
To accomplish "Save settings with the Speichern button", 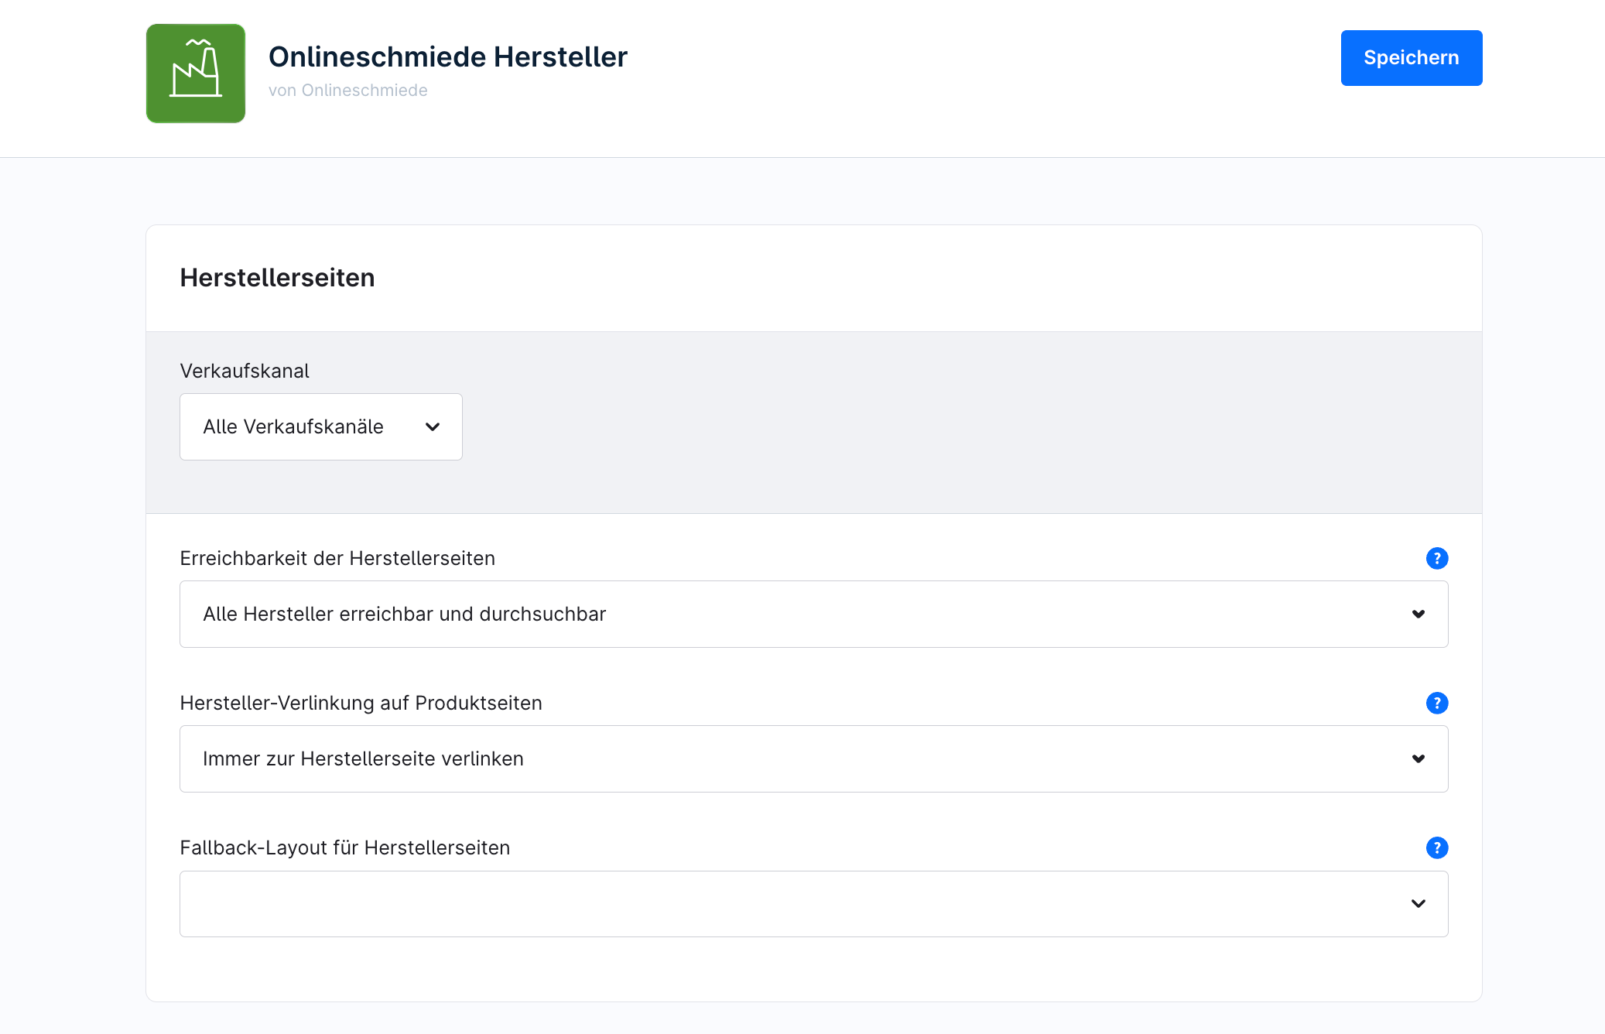I will (x=1412, y=58).
